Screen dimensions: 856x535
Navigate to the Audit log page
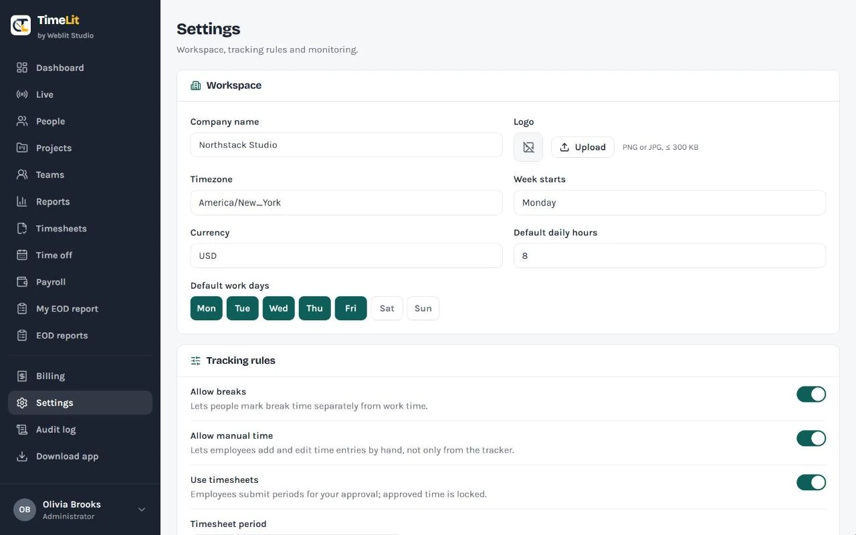[80, 429]
